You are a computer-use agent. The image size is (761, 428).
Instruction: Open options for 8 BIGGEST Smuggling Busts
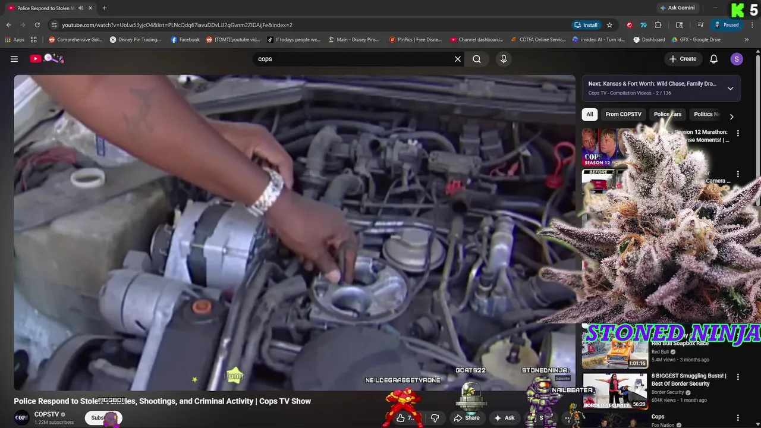pyautogui.click(x=738, y=377)
